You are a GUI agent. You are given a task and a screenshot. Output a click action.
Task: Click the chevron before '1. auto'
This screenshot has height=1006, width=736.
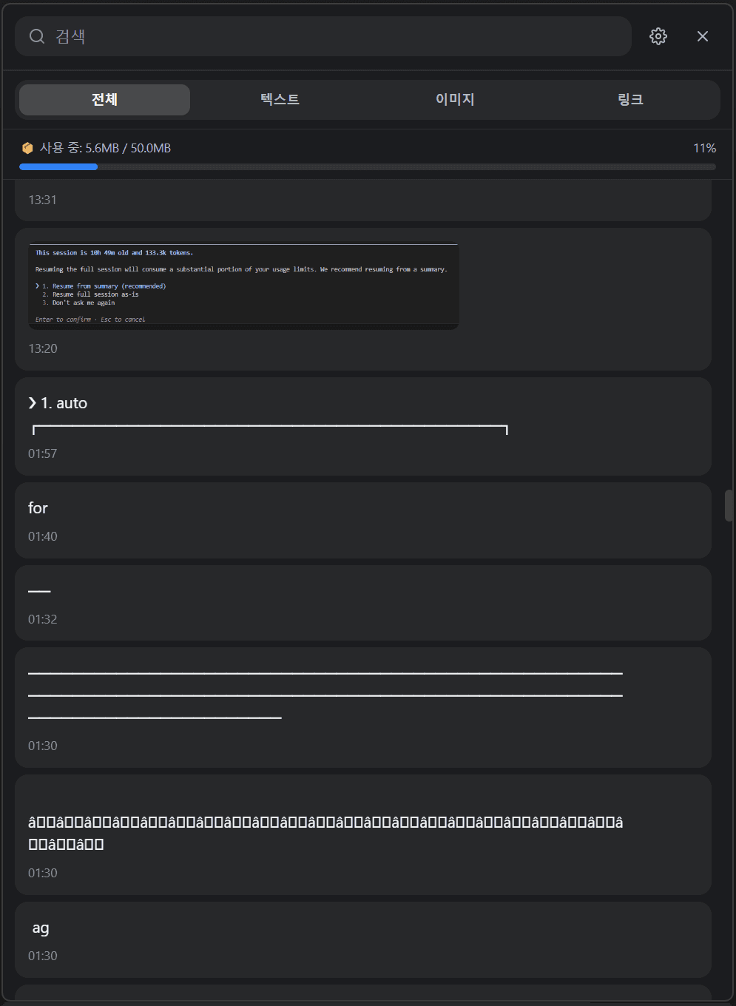point(33,403)
